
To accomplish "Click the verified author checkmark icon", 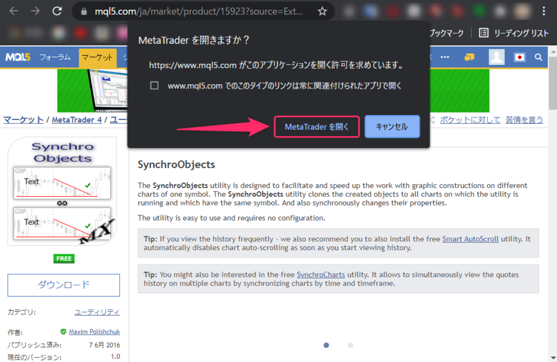I will click(63, 332).
